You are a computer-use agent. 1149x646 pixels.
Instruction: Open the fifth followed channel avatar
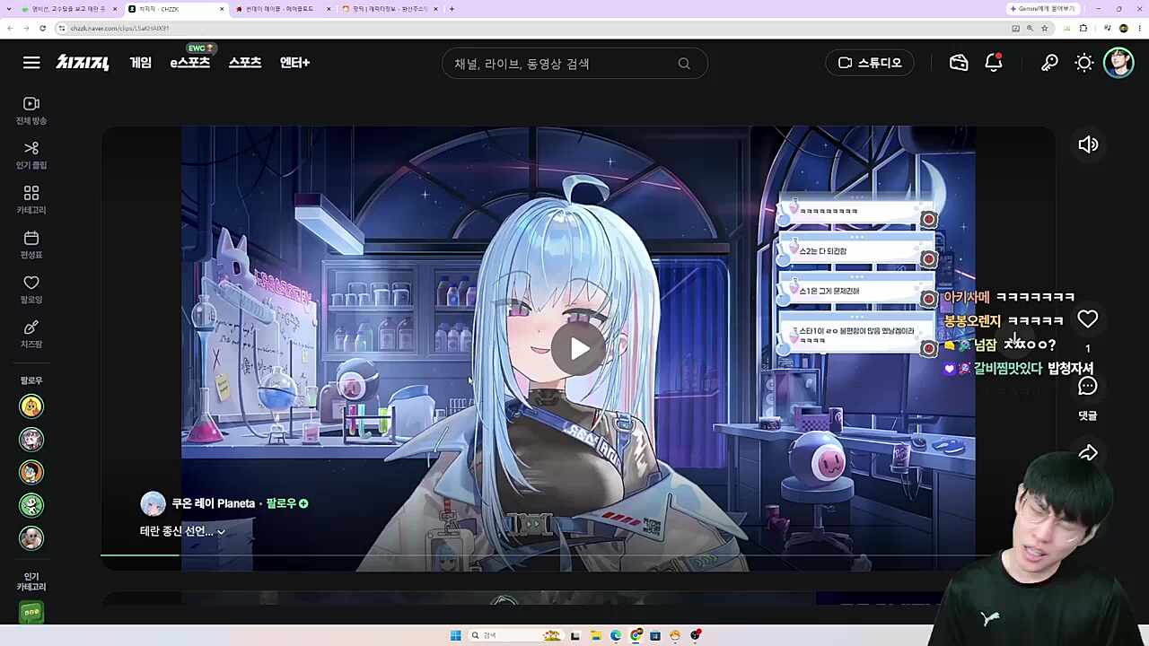pos(31,537)
